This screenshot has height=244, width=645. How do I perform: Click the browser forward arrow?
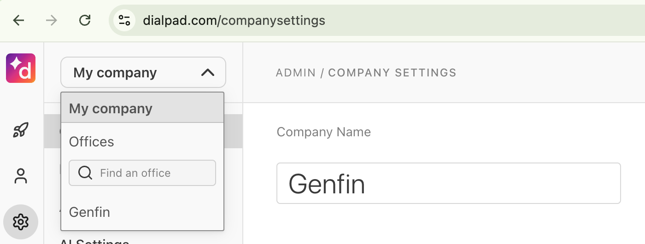(52, 21)
